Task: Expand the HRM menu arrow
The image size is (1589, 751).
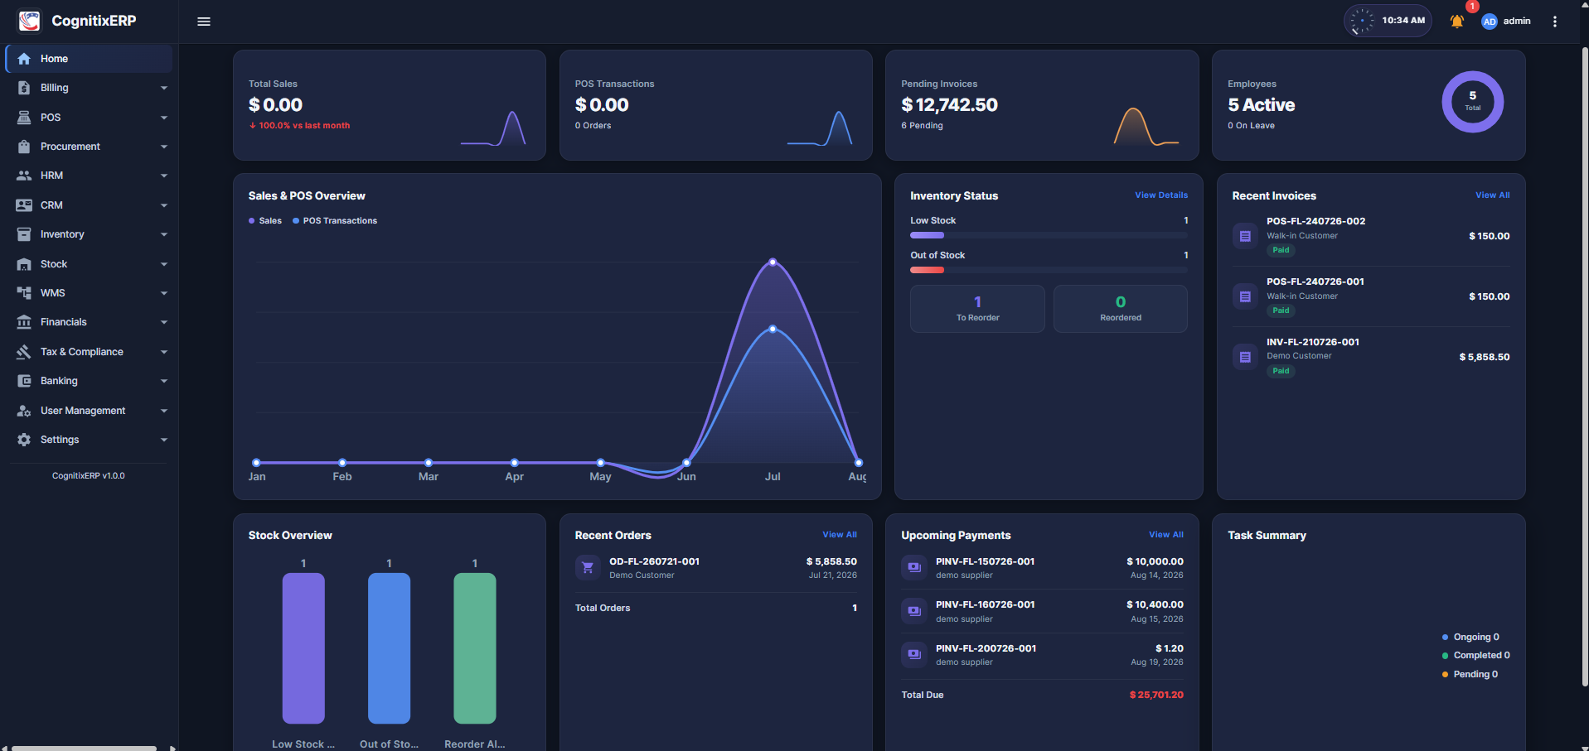Action: (164, 176)
